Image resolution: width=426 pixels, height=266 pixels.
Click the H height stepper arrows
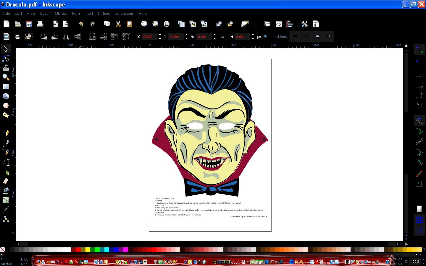point(253,37)
